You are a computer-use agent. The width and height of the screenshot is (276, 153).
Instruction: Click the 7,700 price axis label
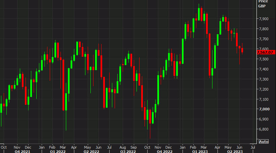tap(264, 39)
